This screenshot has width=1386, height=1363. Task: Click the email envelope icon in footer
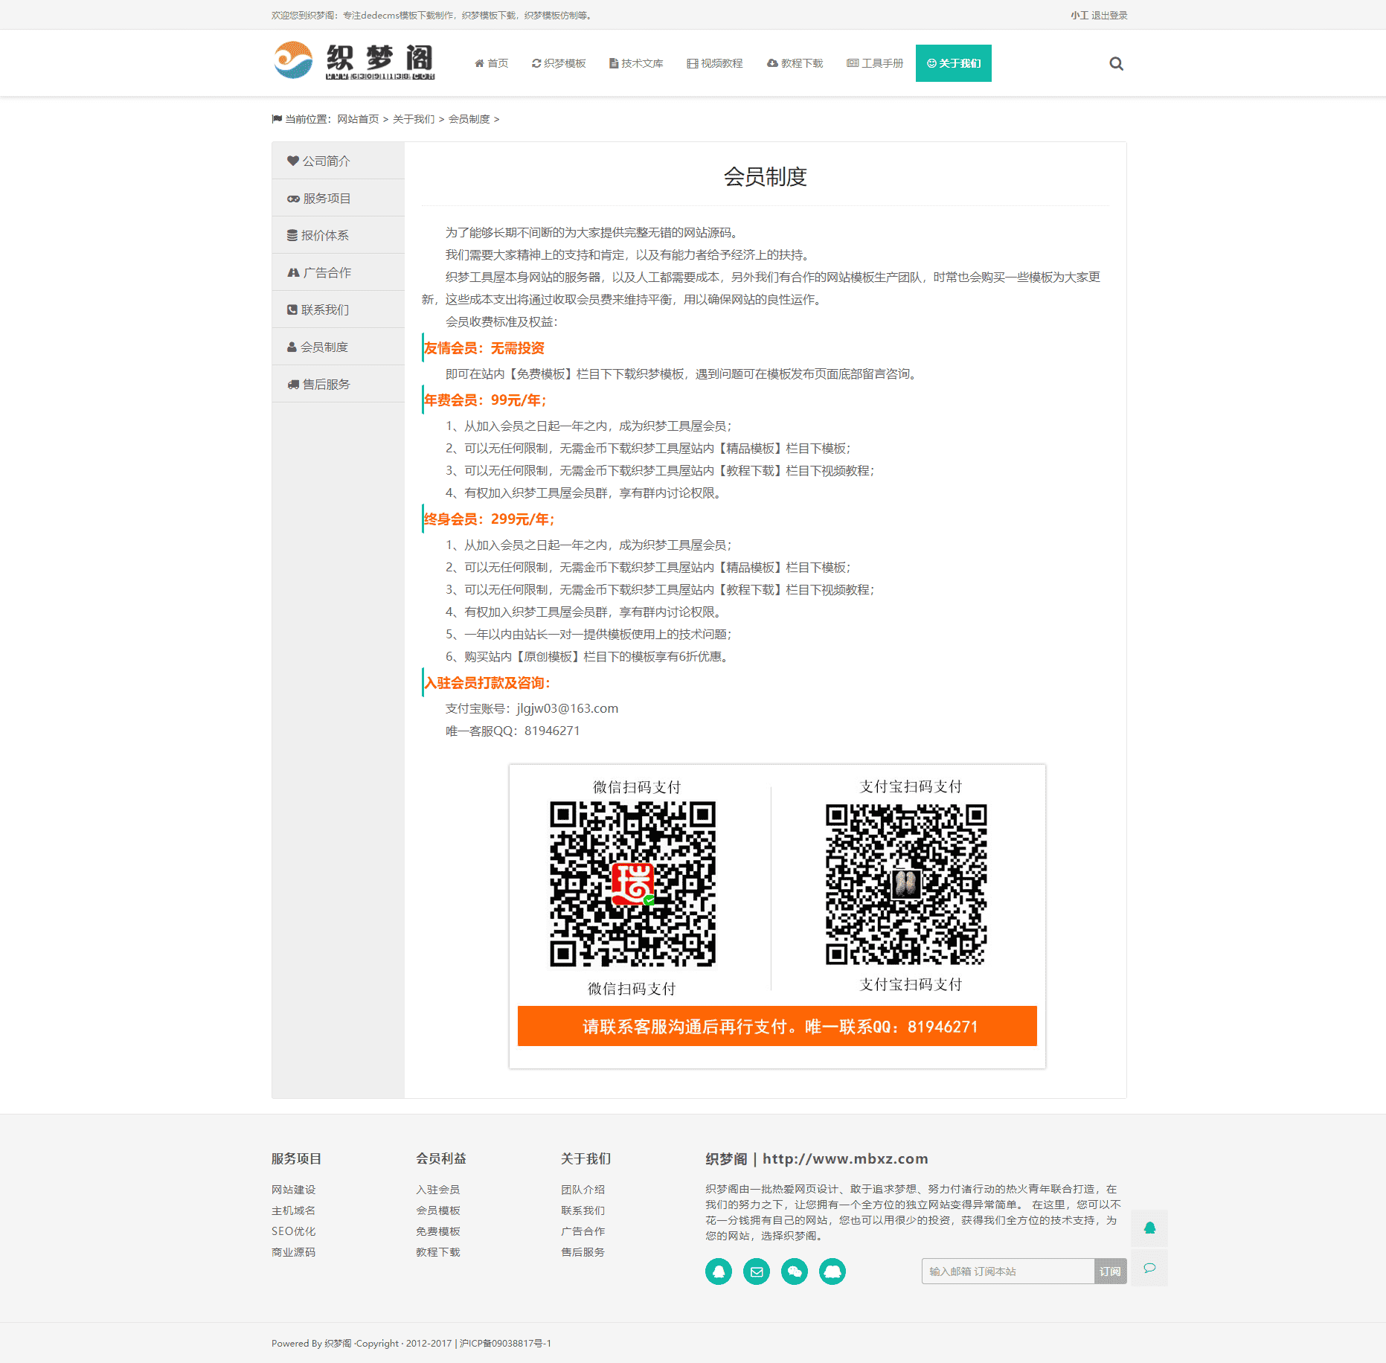pyautogui.click(x=757, y=1271)
